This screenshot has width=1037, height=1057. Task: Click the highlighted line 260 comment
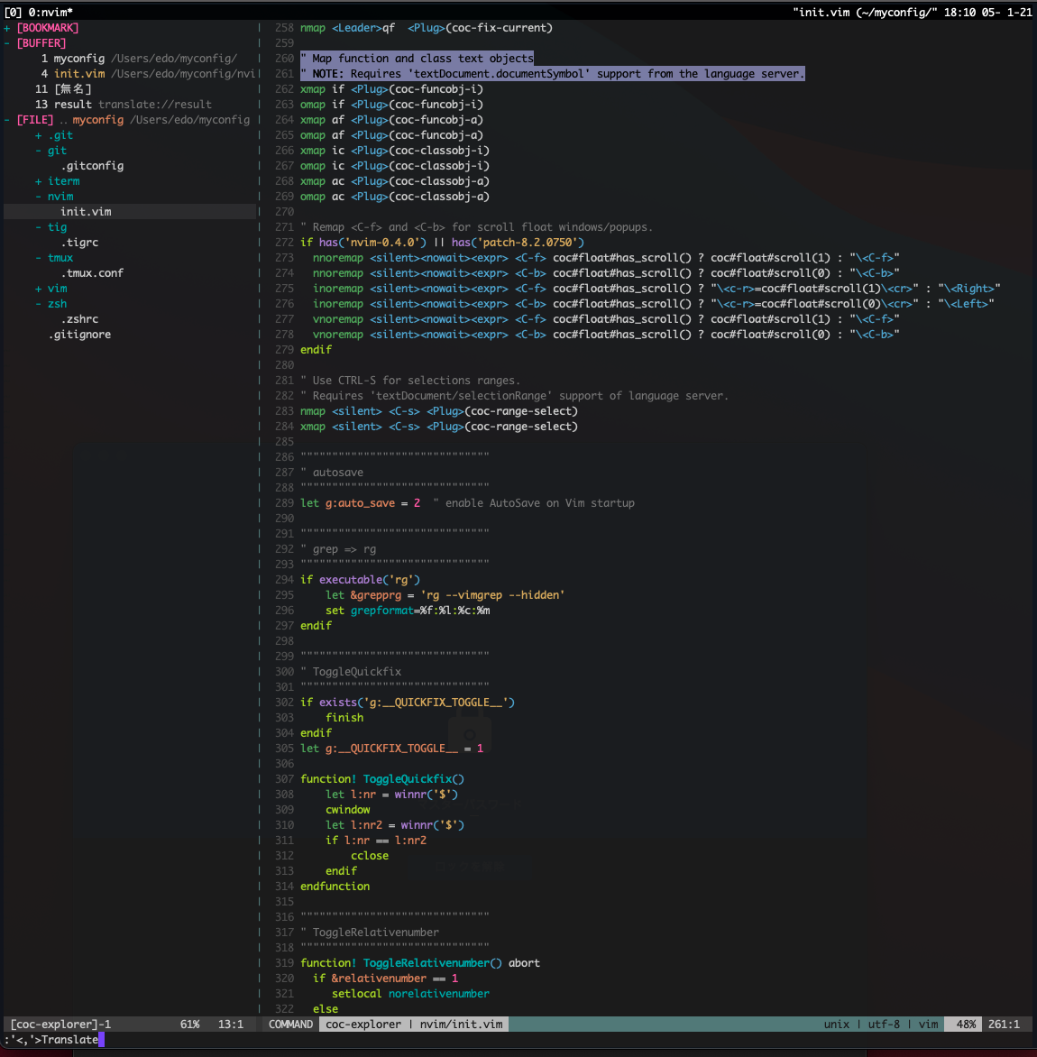(x=418, y=59)
